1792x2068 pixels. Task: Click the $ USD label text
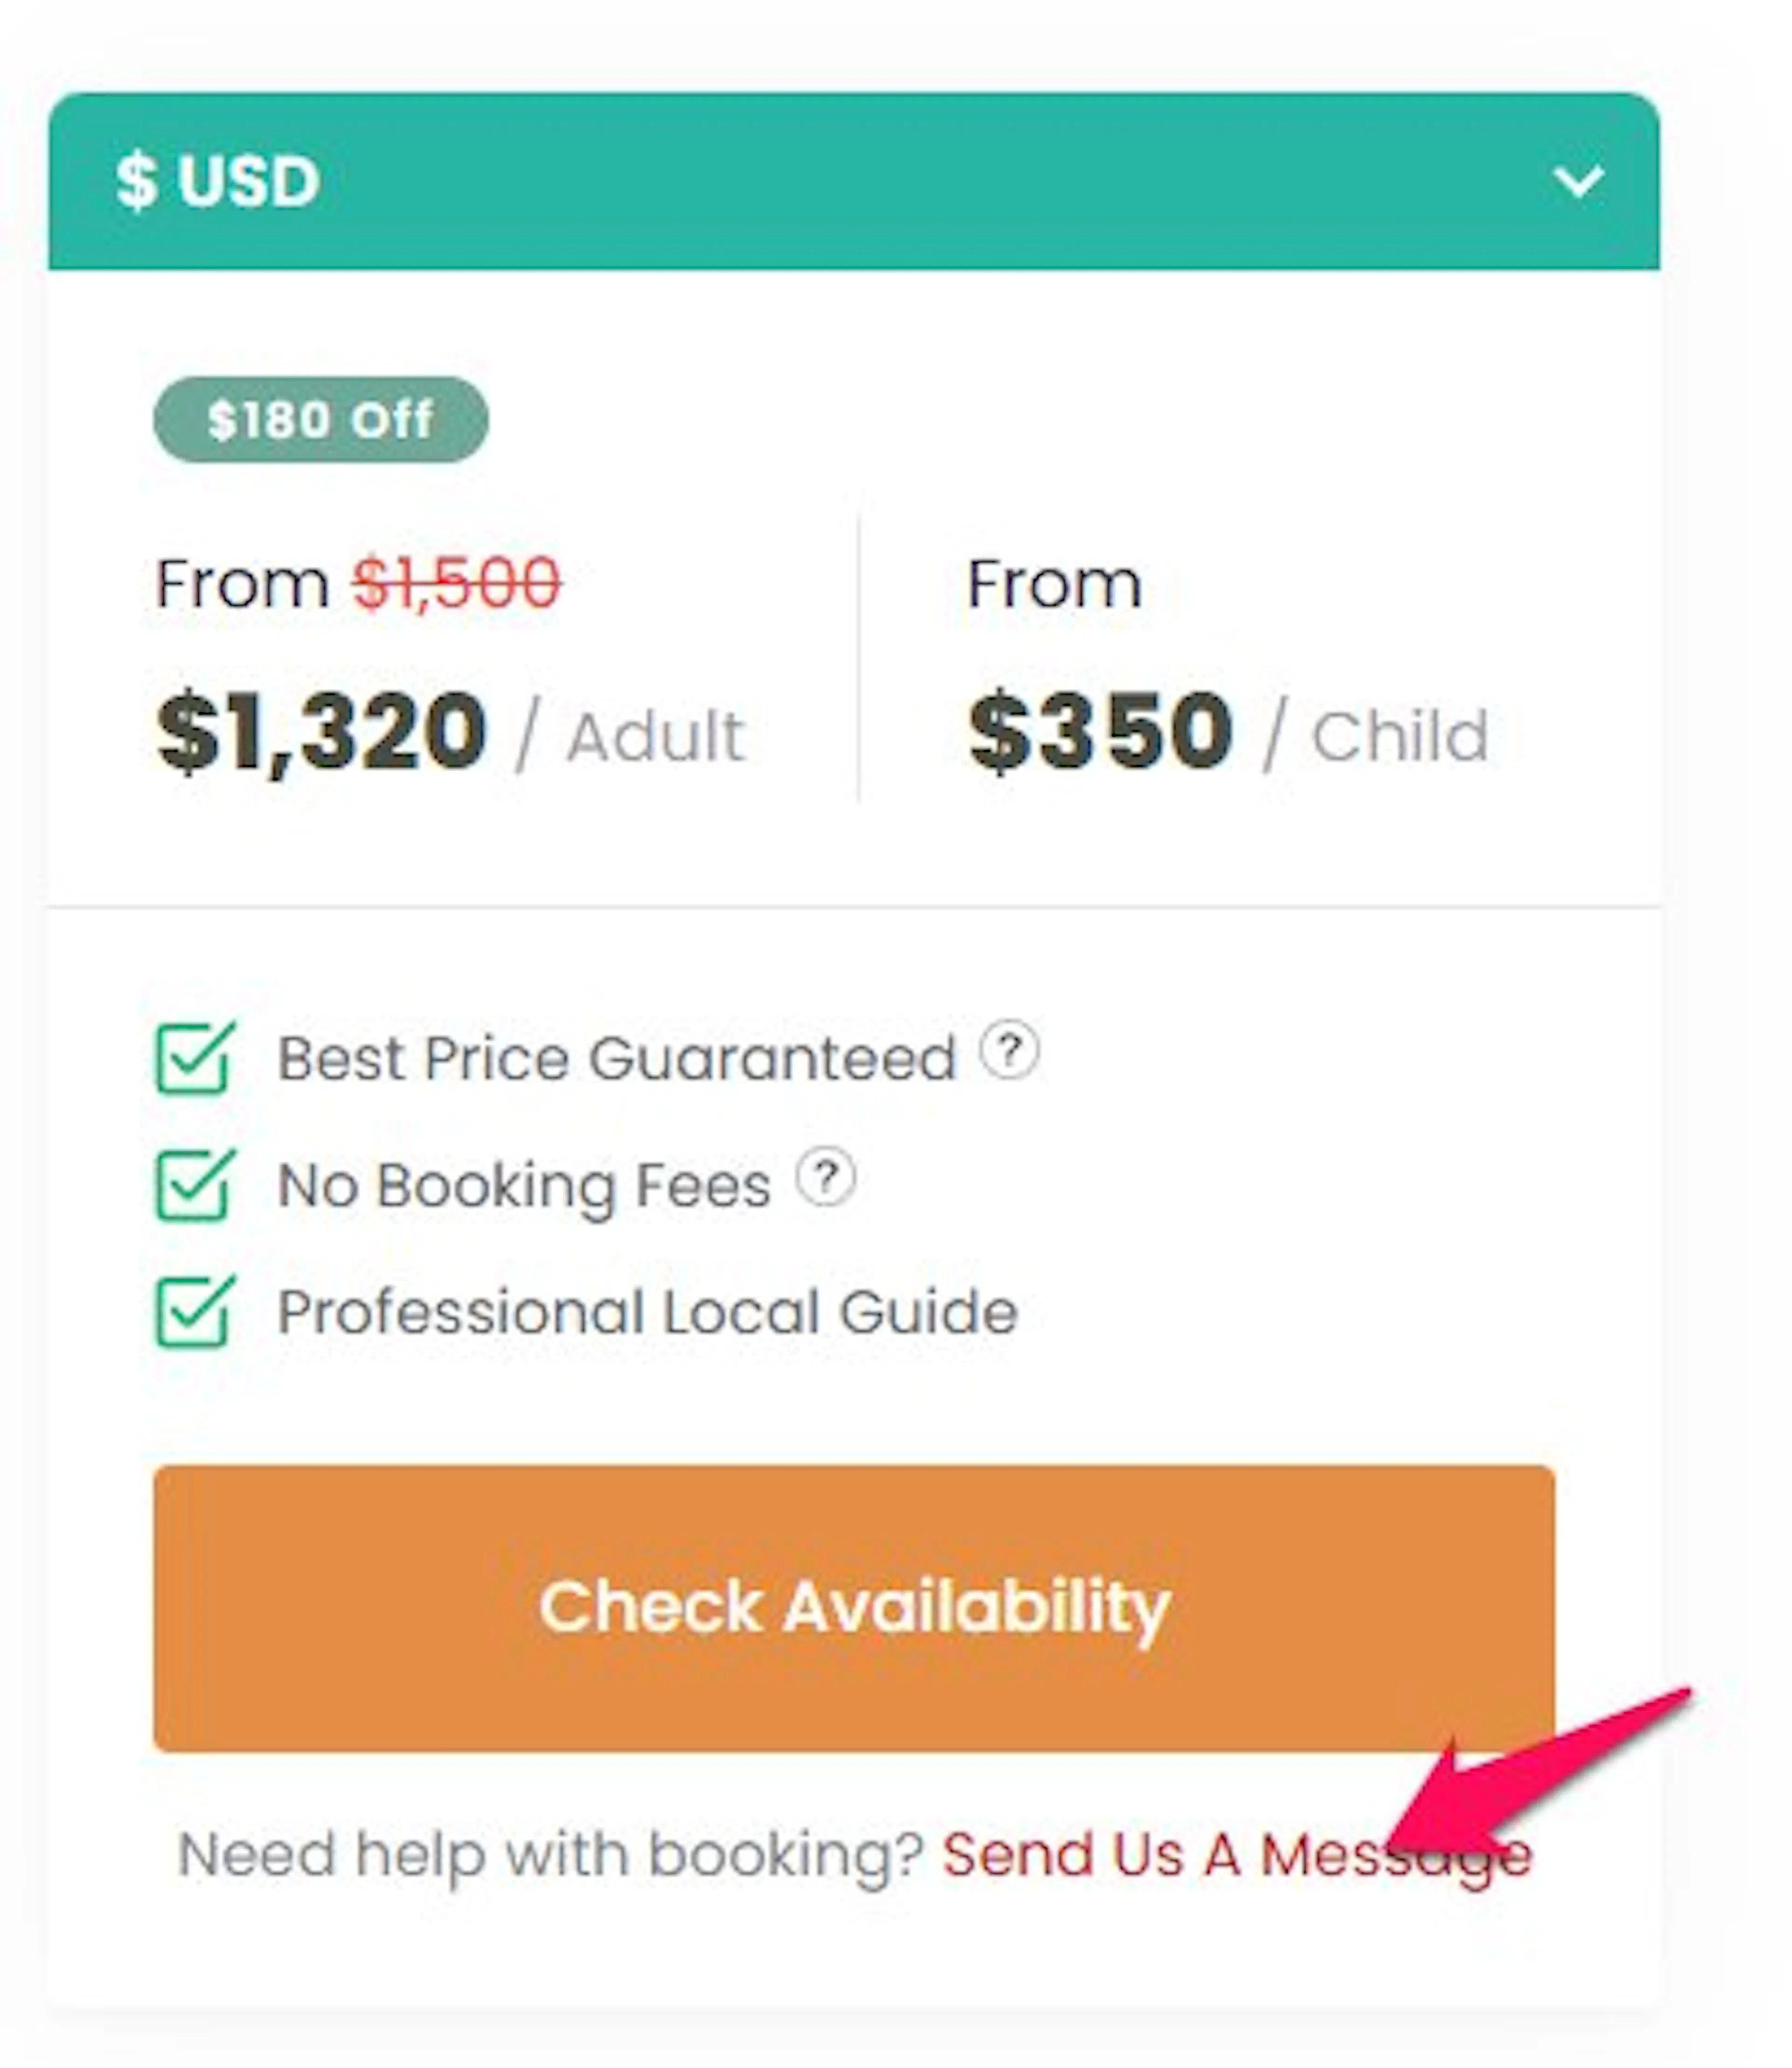[x=218, y=181]
